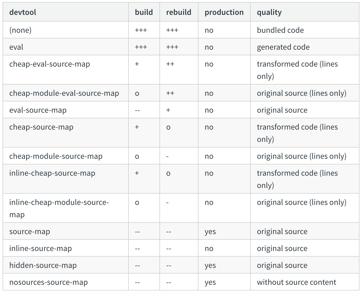Click the "nosources-source-map" row label
Image resolution: width=361 pixels, height=293 pixels.
(48, 282)
